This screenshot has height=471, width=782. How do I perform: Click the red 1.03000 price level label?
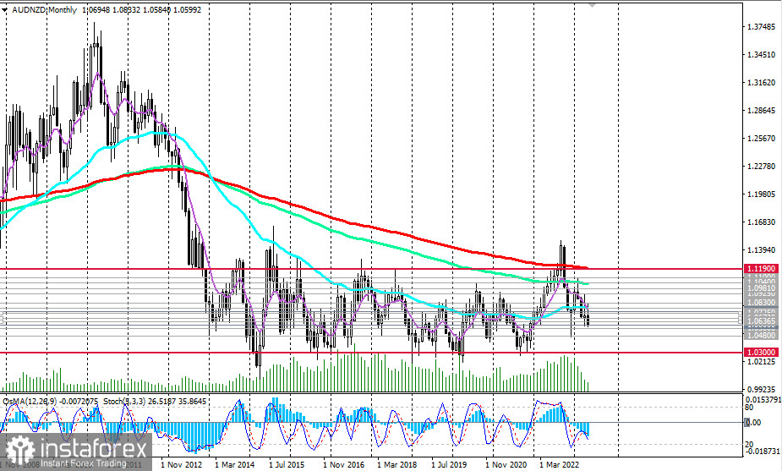pos(759,352)
